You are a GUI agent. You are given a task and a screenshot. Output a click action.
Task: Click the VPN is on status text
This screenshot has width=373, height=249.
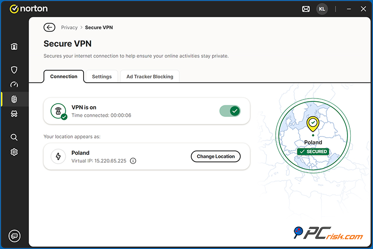(84, 108)
